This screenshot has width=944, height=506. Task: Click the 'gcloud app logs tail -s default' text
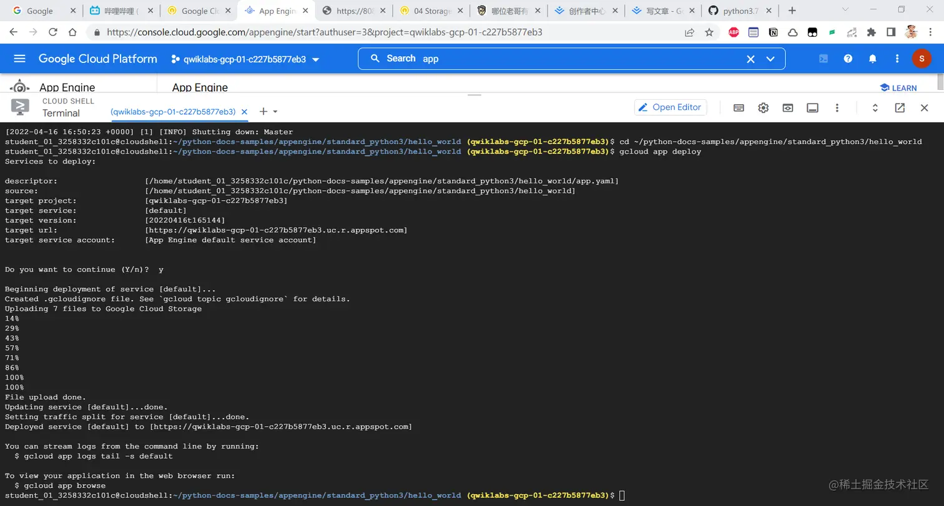pyautogui.click(x=99, y=456)
